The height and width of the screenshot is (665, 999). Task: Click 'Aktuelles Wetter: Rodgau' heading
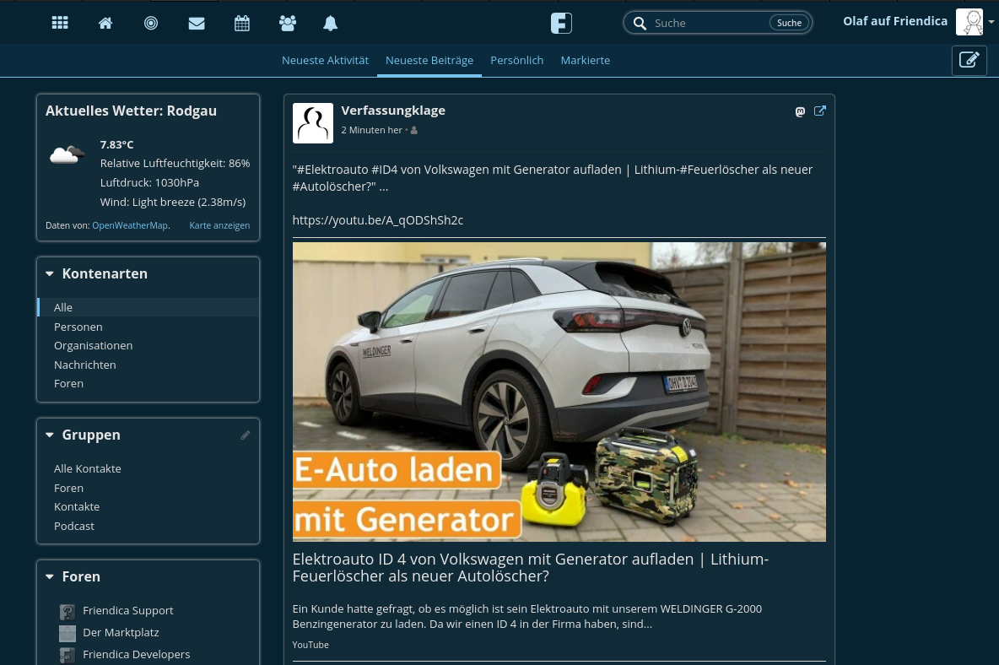[131, 111]
